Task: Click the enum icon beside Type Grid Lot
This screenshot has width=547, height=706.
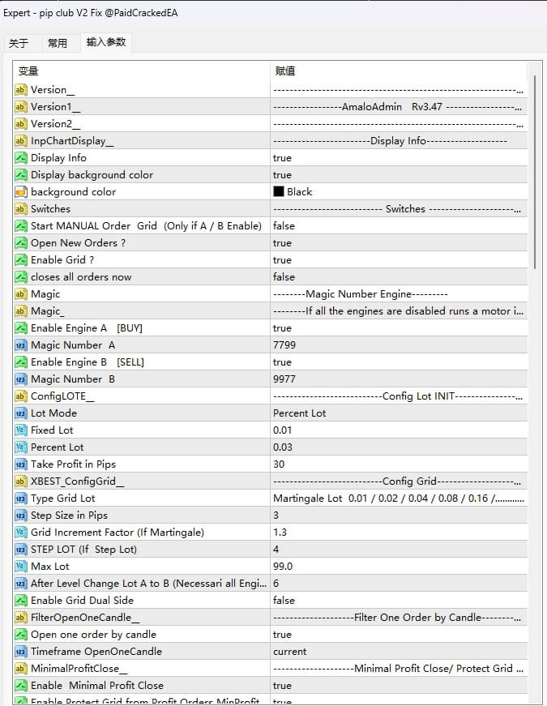Action: coord(21,498)
